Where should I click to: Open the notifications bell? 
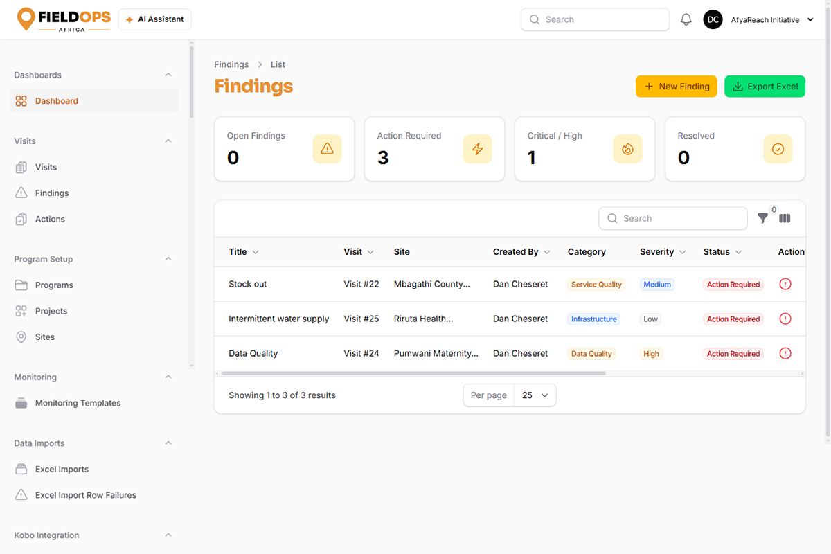coord(686,20)
